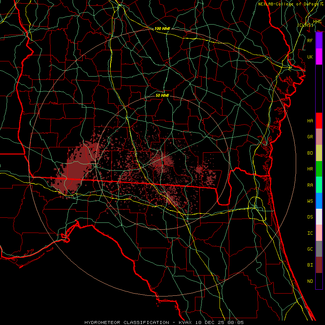The width and height of the screenshot is (325, 325).
Task: Click the HA legend label
Action: pyautogui.click(x=310, y=121)
